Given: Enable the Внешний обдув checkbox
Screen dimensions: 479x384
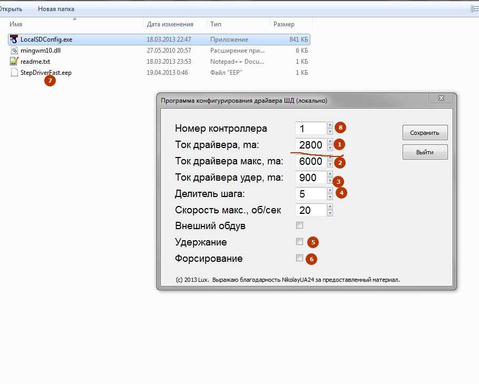Looking at the screenshot, I should [299, 225].
